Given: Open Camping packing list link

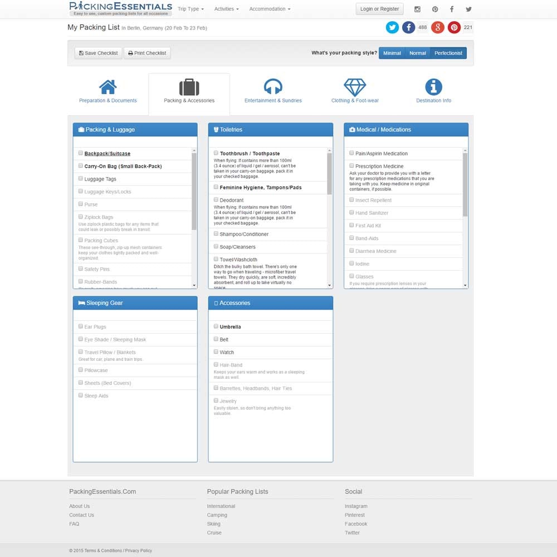Looking at the screenshot, I should 217,515.
